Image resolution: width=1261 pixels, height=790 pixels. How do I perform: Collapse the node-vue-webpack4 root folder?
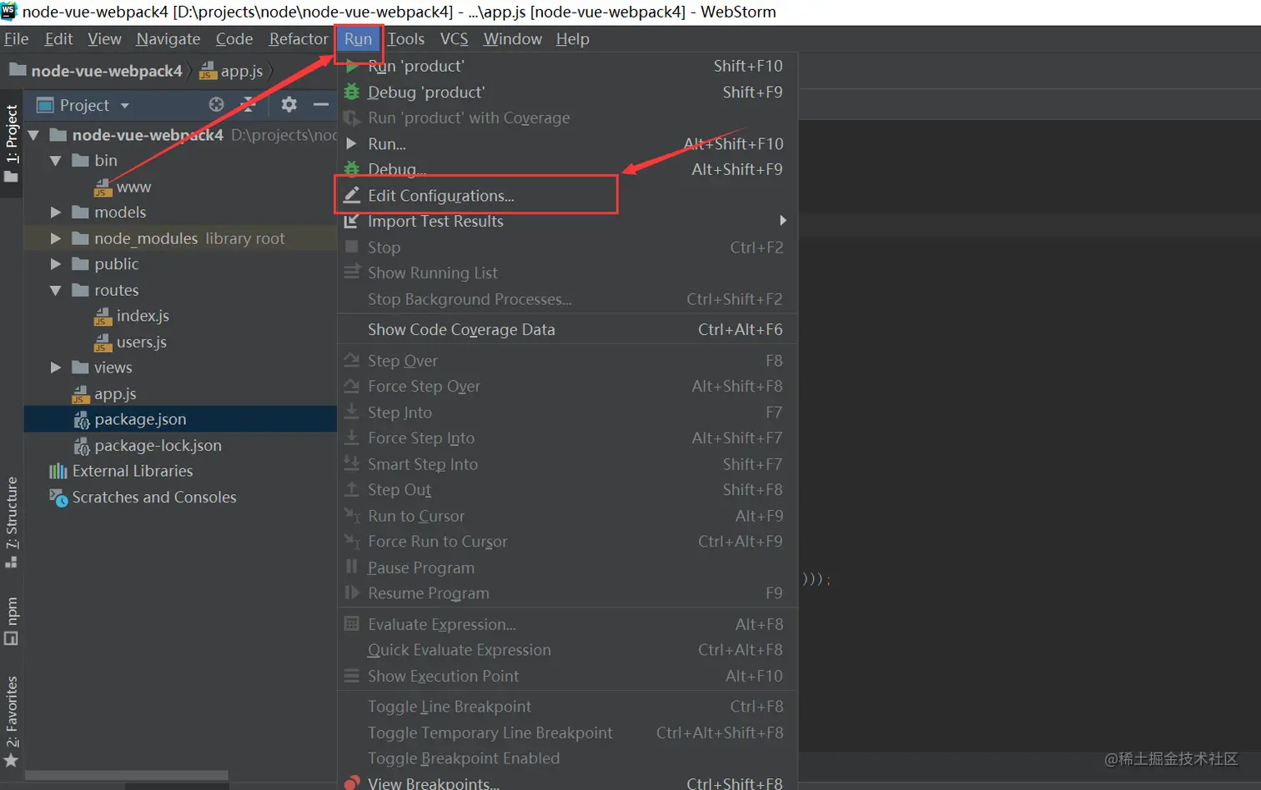(33, 135)
